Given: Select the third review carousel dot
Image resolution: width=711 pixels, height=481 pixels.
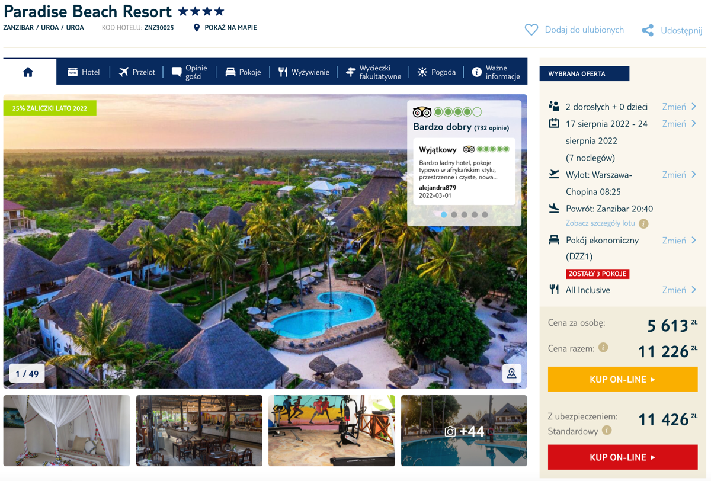Looking at the screenshot, I should 464,214.
